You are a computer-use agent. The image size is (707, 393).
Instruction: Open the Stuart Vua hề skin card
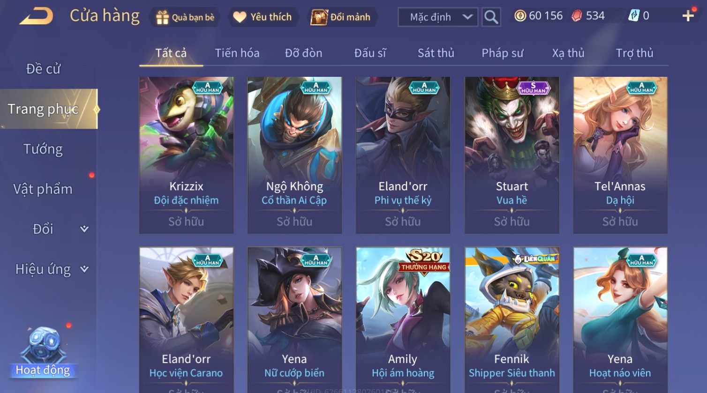point(512,155)
